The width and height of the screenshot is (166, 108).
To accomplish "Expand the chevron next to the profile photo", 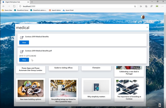I will 147,17.
